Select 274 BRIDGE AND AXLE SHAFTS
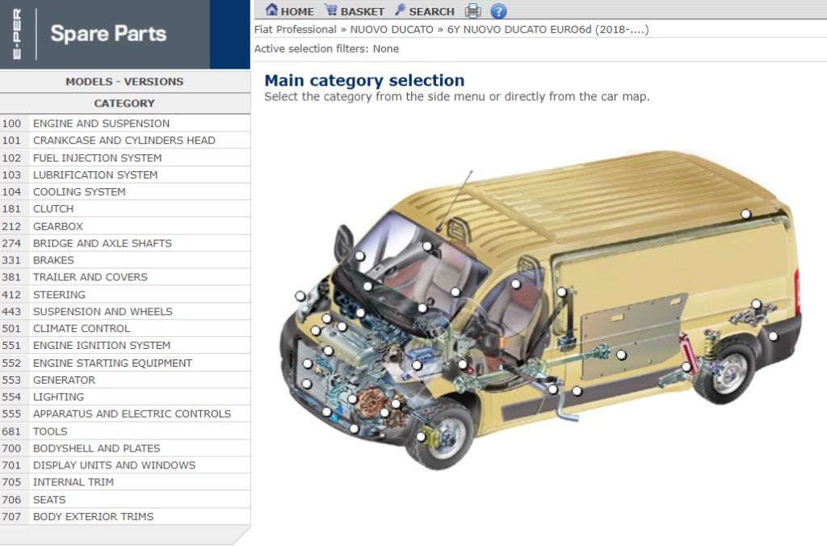The image size is (827, 546). [125, 243]
